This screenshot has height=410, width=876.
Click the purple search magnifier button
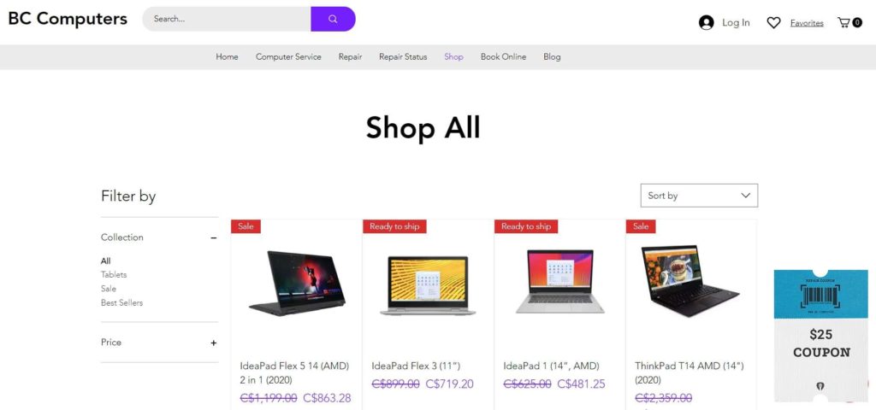click(333, 19)
